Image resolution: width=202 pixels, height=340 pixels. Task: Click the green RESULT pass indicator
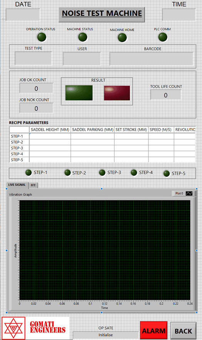(x=79, y=93)
